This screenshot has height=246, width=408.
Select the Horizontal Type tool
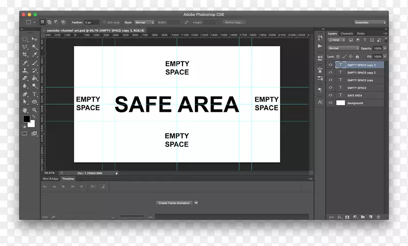coord(35,94)
